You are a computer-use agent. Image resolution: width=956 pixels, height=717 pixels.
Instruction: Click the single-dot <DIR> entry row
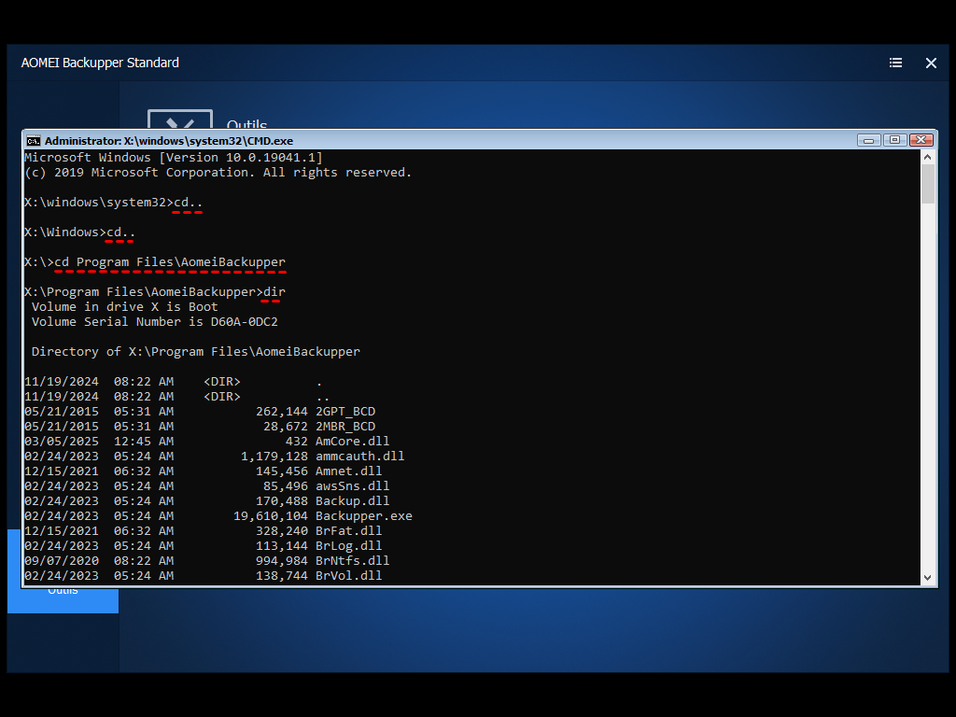pos(173,382)
